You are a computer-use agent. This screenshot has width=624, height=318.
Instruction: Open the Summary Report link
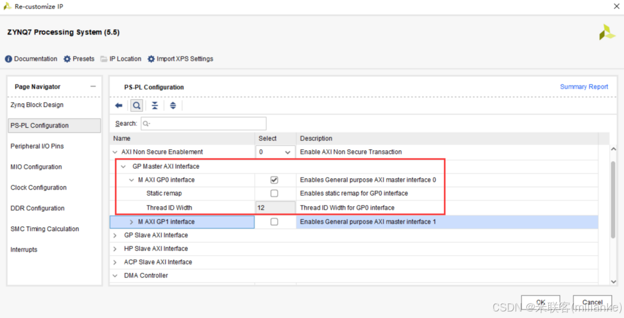(x=584, y=87)
